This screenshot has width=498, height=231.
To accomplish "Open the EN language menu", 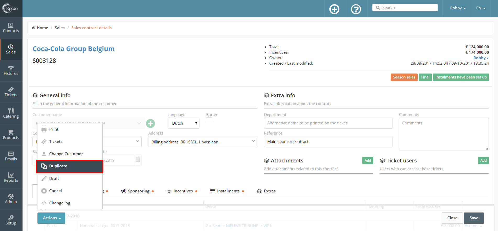I will [481, 8].
